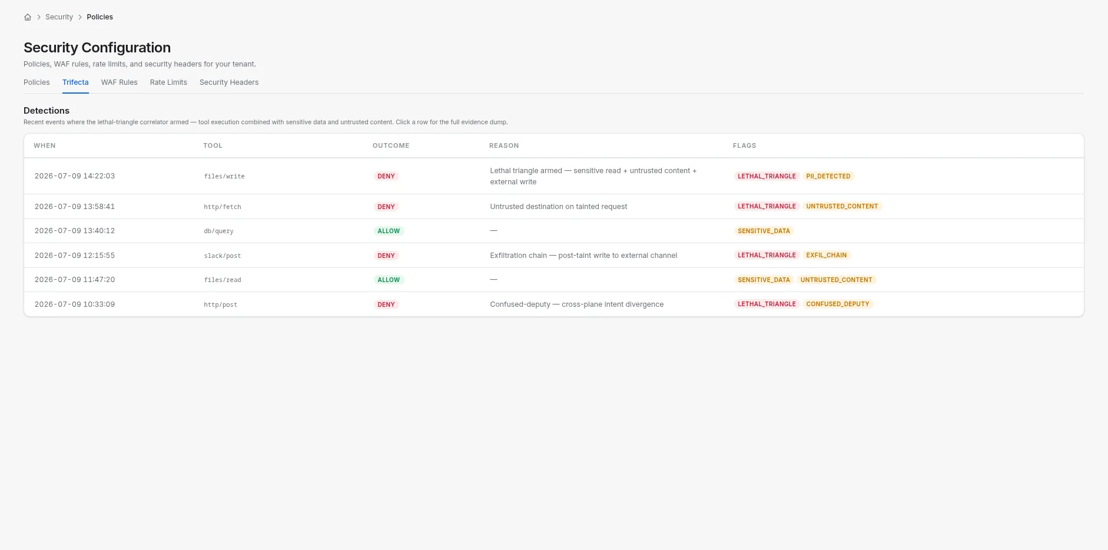Click DENY badge in slack/post row
The image size is (1108, 550).
coord(386,256)
